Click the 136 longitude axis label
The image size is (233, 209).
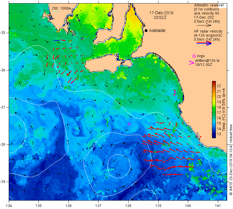point(68,206)
